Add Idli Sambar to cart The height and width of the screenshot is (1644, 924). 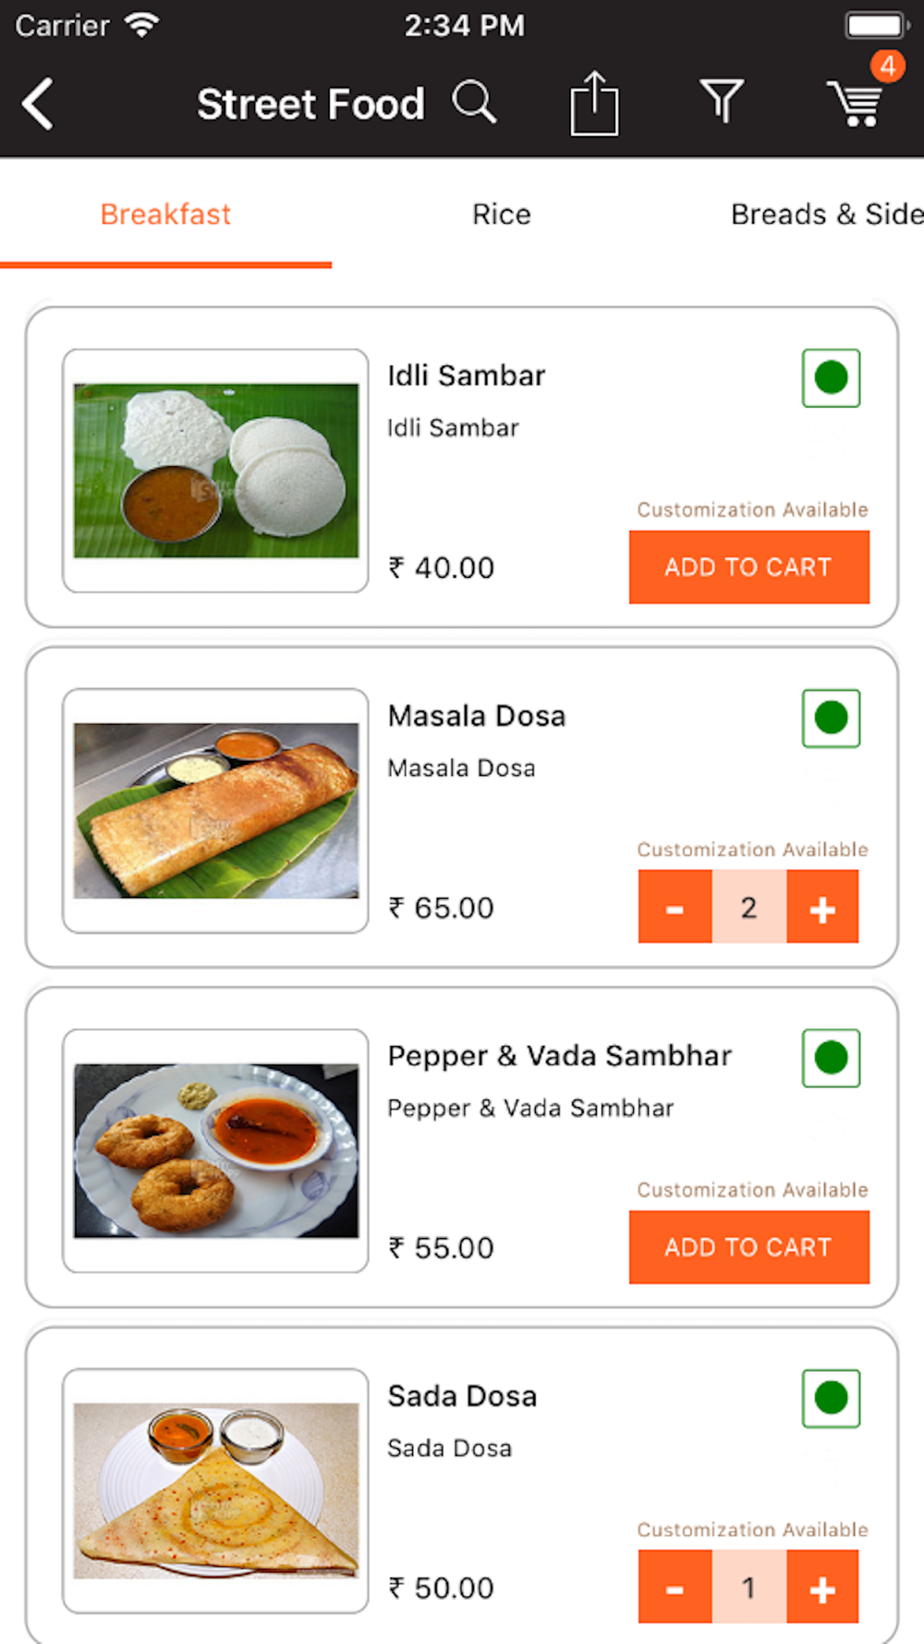[x=748, y=567]
